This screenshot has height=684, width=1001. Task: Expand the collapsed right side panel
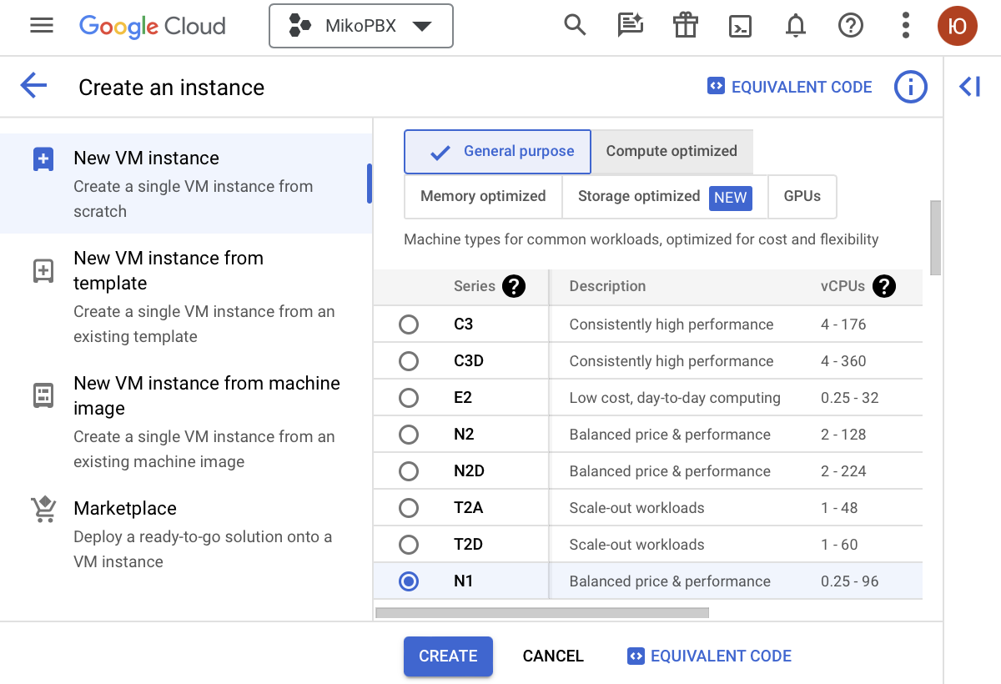[x=970, y=86]
